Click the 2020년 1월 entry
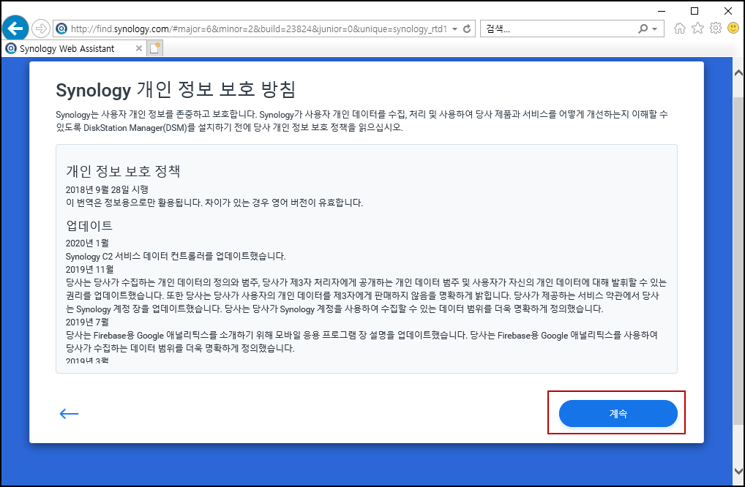The width and height of the screenshot is (745, 487). (x=87, y=243)
